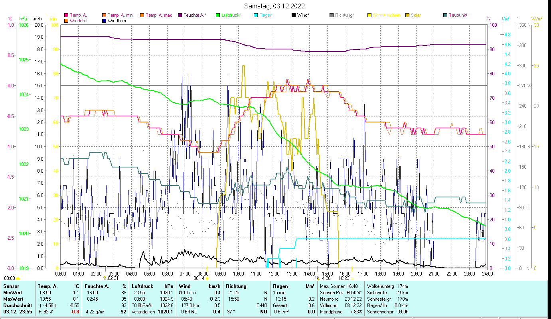Click the Max. Sonnen 16,481° entry
This screenshot has width=551, height=319.
(x=341, y=286)
